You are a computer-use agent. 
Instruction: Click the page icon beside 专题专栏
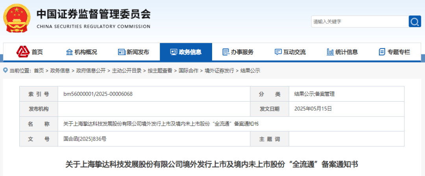382,52
